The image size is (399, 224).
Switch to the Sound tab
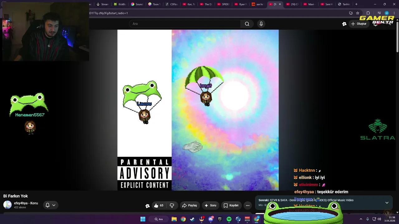click(137, 4)
